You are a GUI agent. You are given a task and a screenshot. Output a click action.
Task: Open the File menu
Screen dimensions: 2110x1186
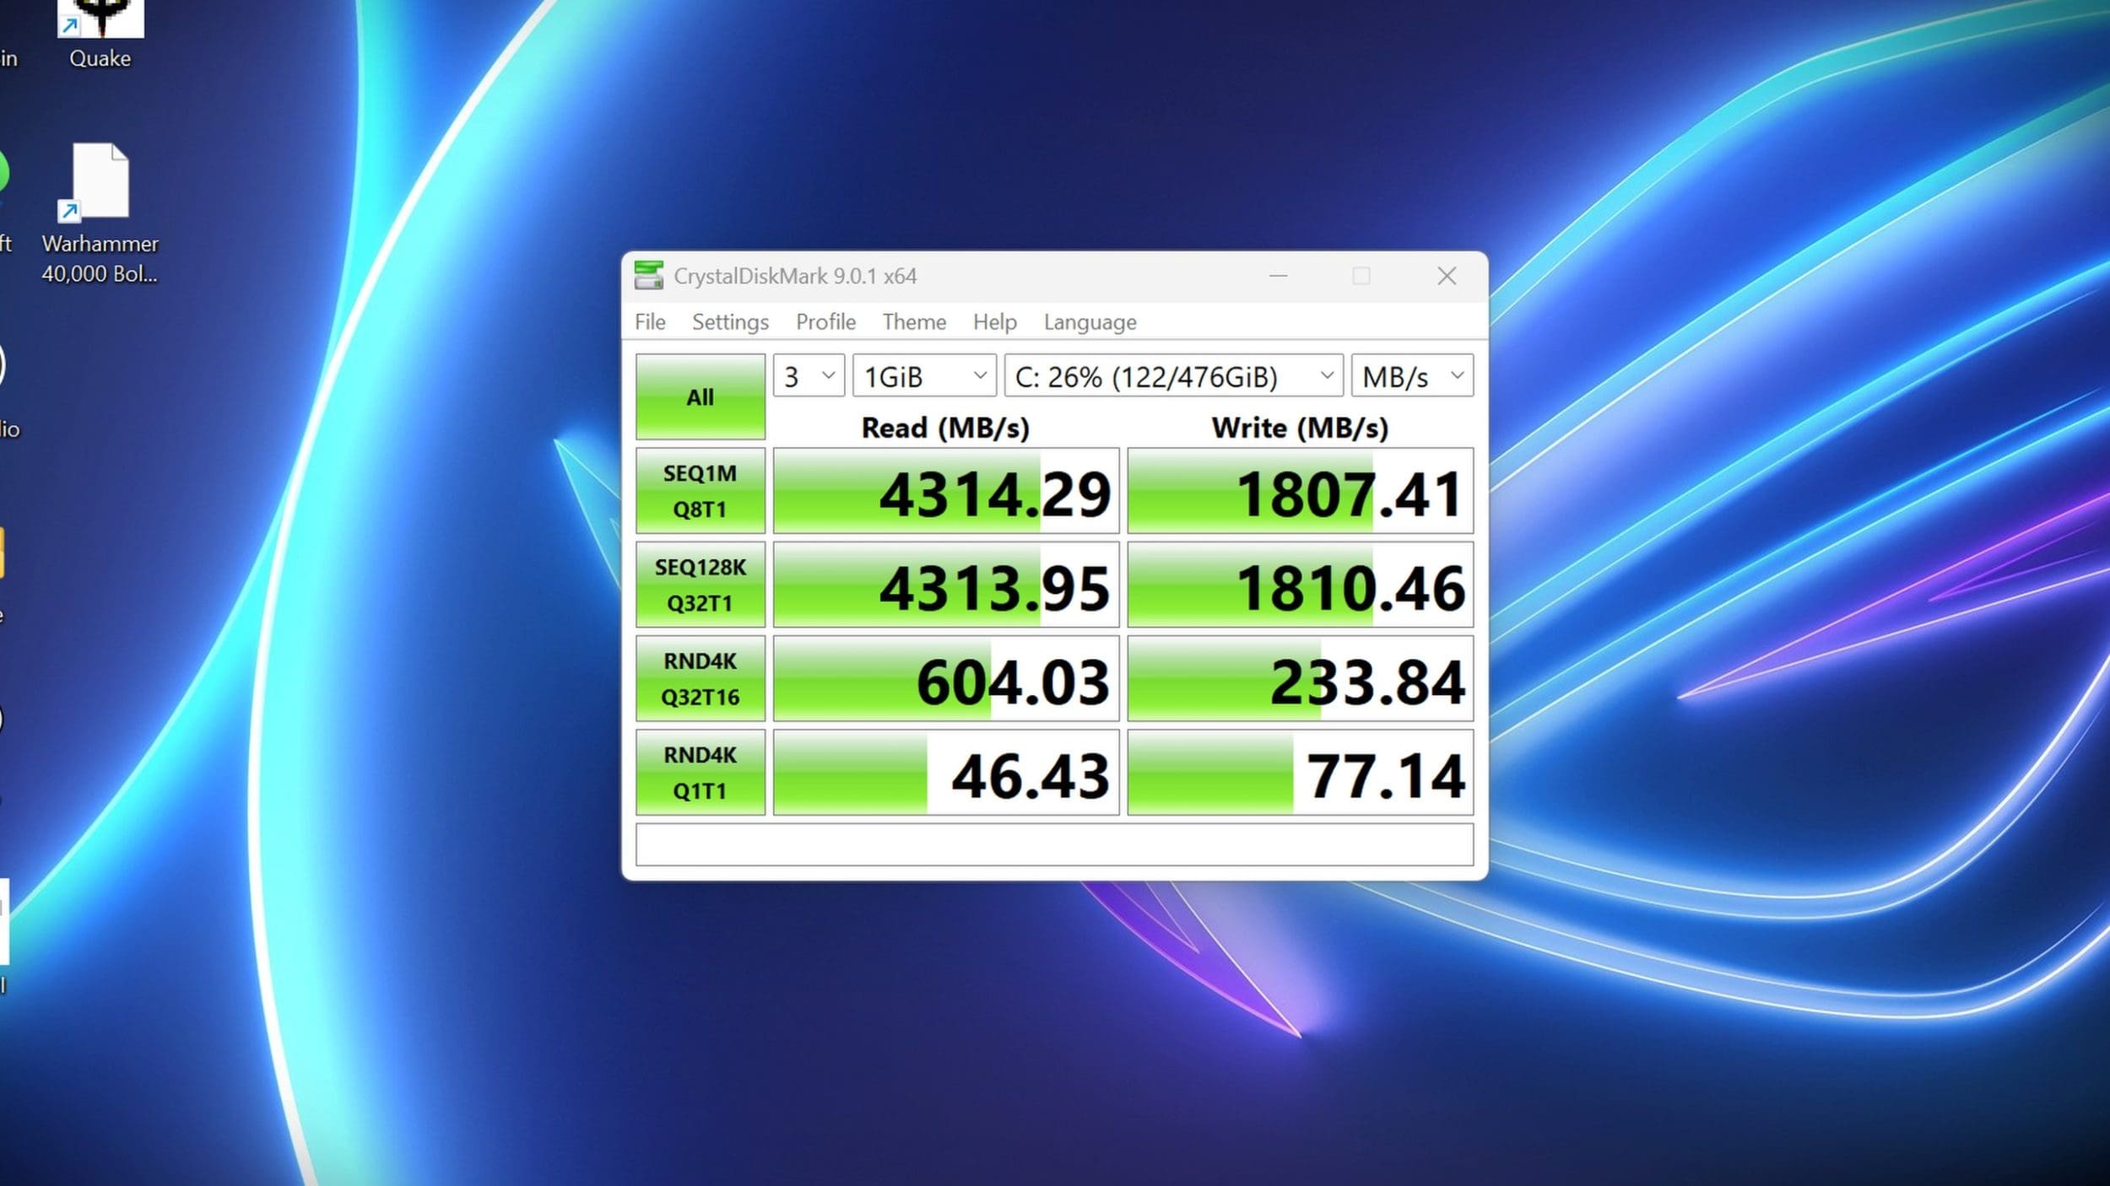click(650, 322)
